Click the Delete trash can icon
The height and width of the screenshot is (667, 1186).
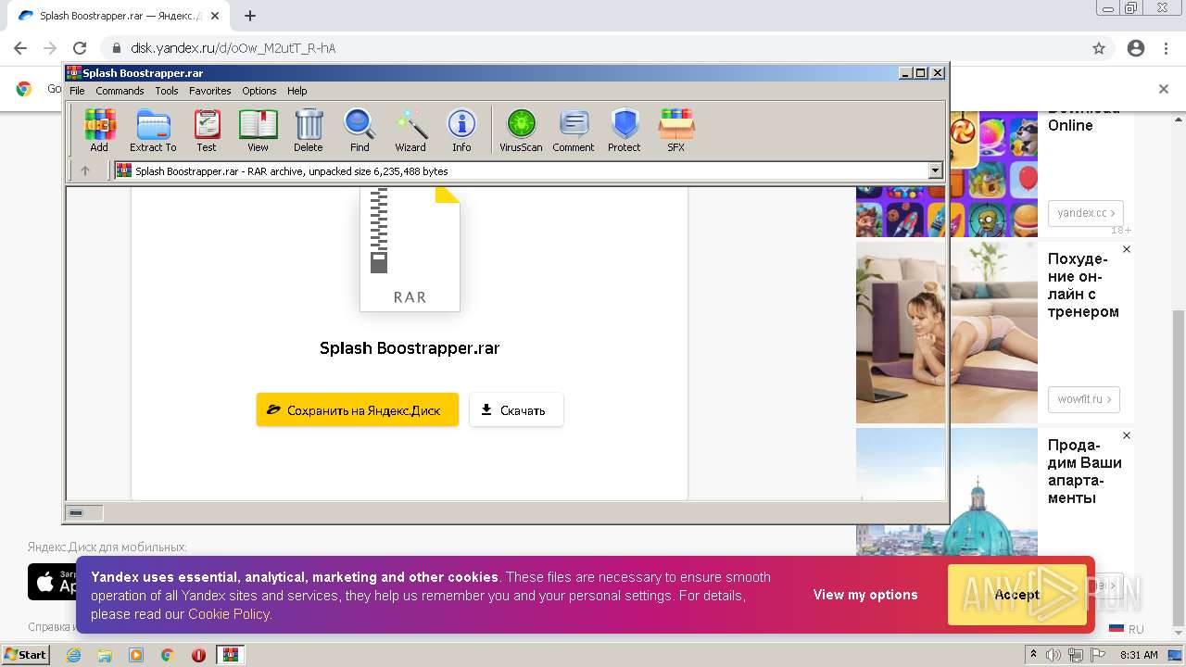pos(309,130)
